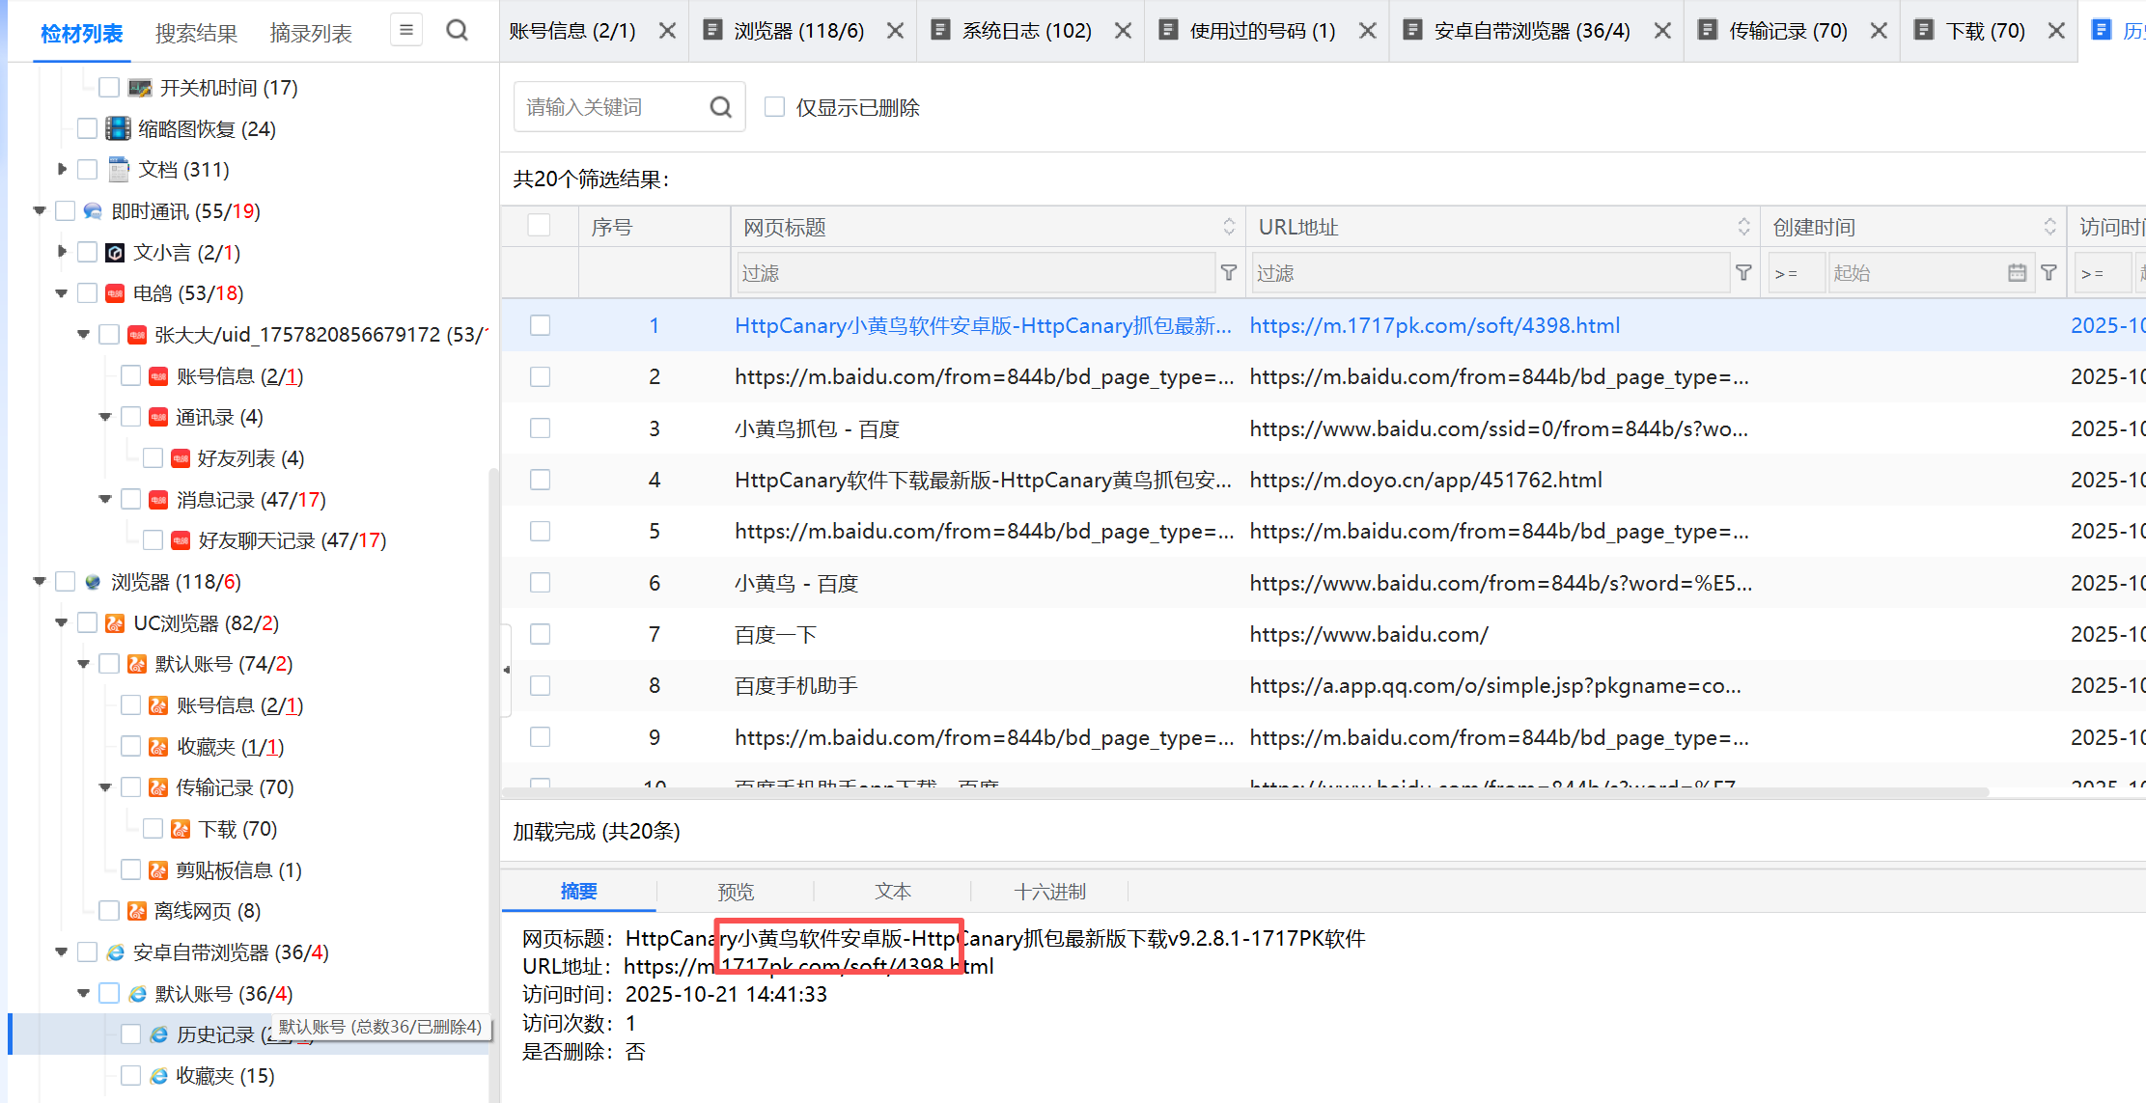Click the horizontal scrollbar under the table

point(1245,792)
